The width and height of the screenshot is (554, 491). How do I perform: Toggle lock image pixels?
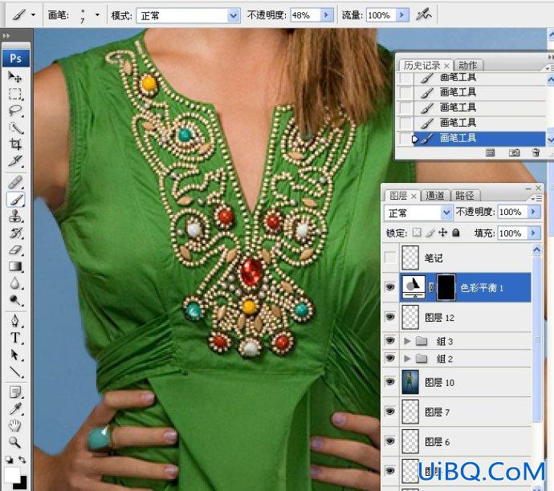click(430, 233)
